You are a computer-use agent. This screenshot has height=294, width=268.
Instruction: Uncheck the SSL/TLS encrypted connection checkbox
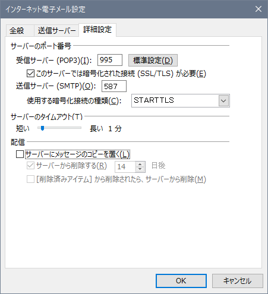(x=30, y=74)
